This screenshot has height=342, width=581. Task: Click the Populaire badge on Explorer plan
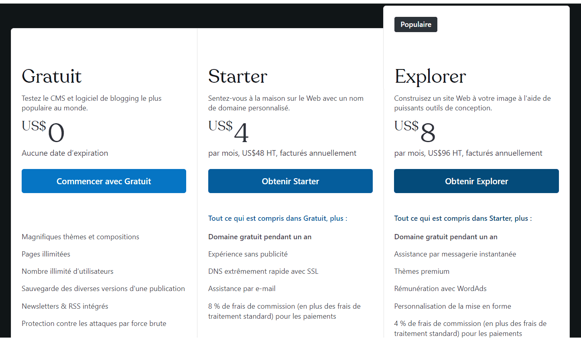[416, 24]
